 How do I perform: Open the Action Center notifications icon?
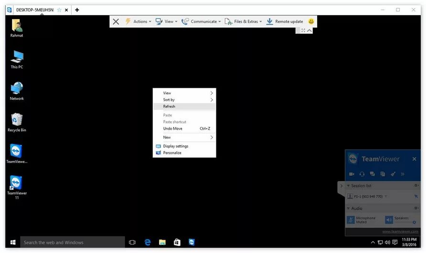point(395,242)
